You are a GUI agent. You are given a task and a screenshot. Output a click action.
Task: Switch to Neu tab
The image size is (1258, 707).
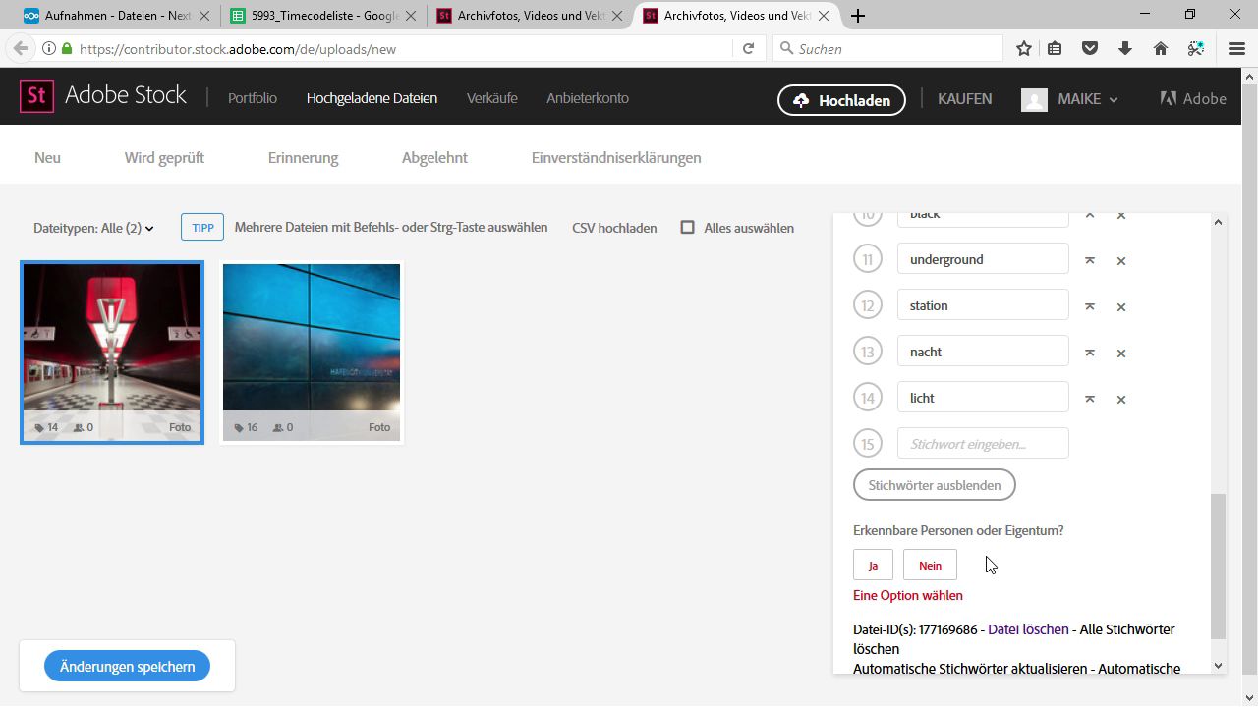(47, 157)
